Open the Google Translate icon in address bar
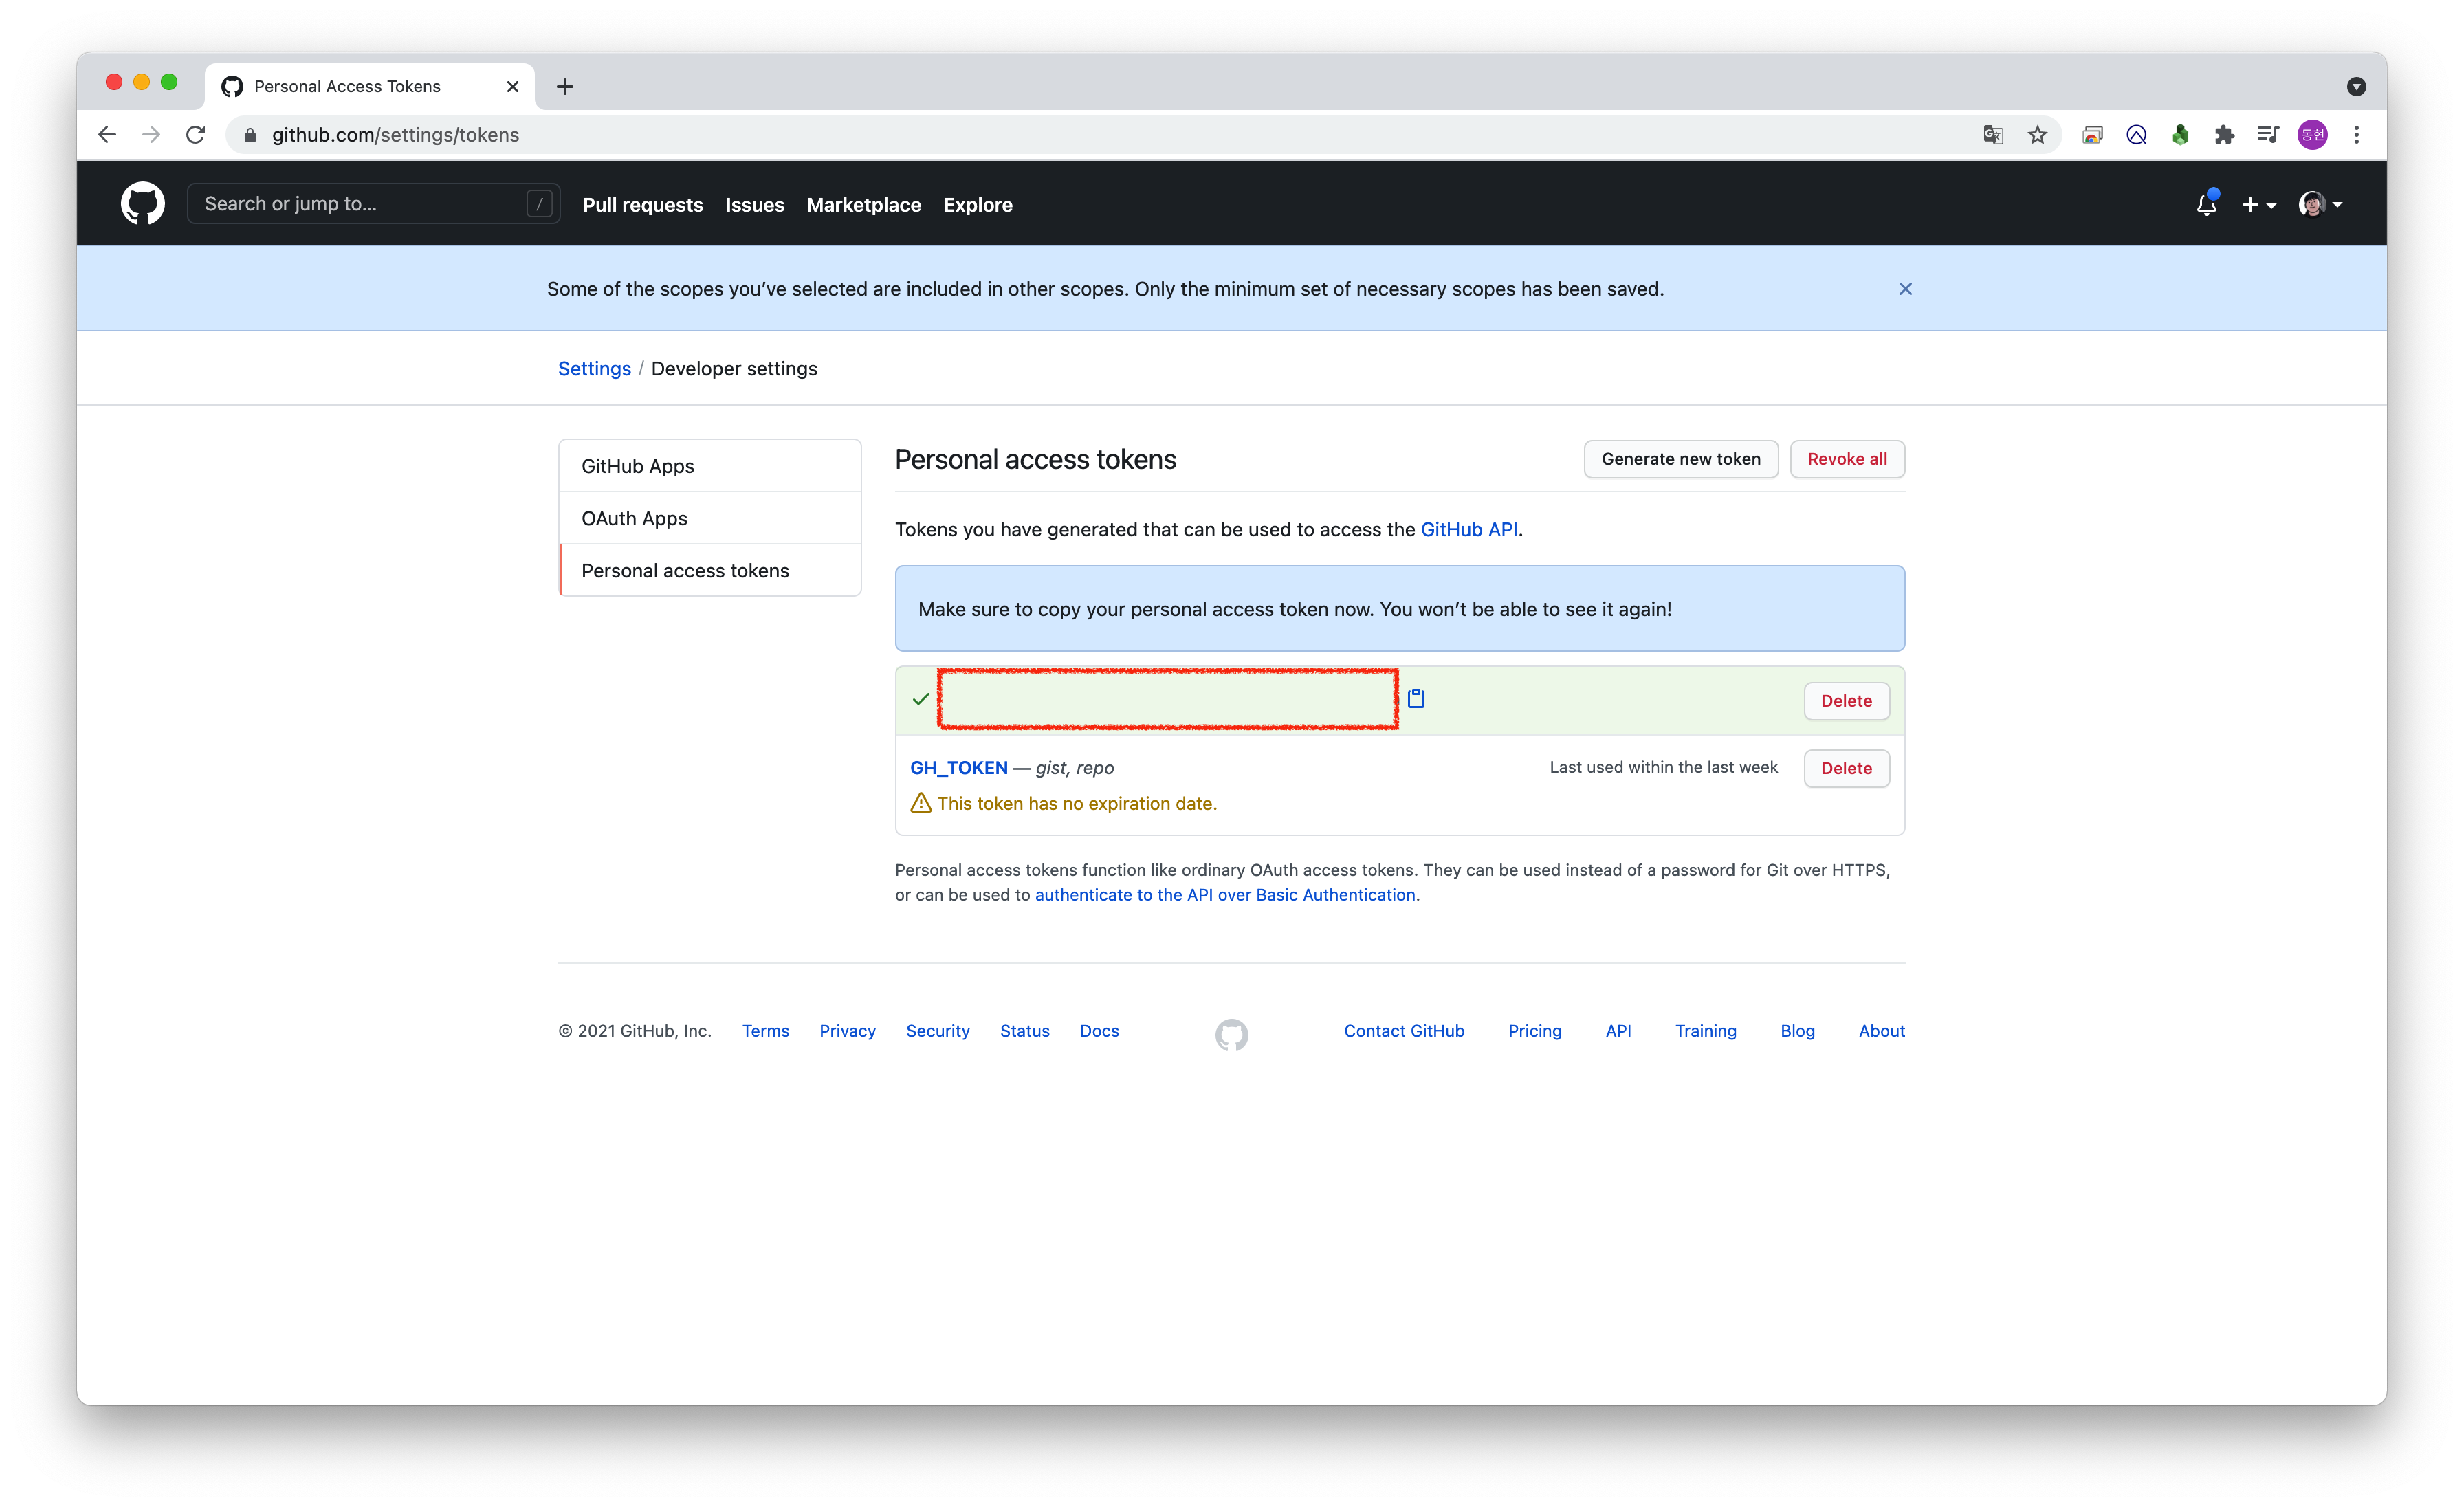2464x1507 pixels. (1993, 135)
